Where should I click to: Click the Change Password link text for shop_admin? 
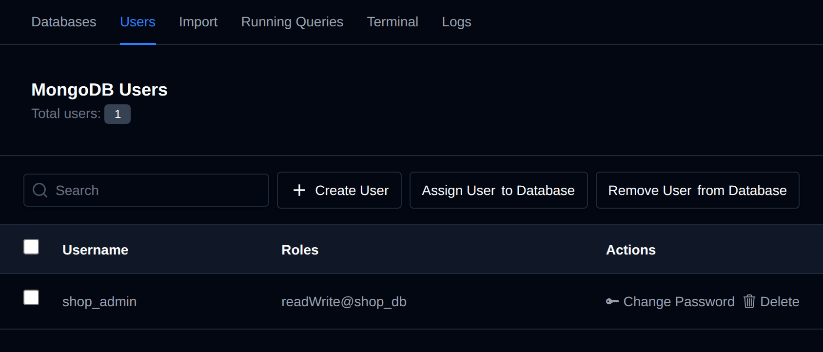coord(679,302)
